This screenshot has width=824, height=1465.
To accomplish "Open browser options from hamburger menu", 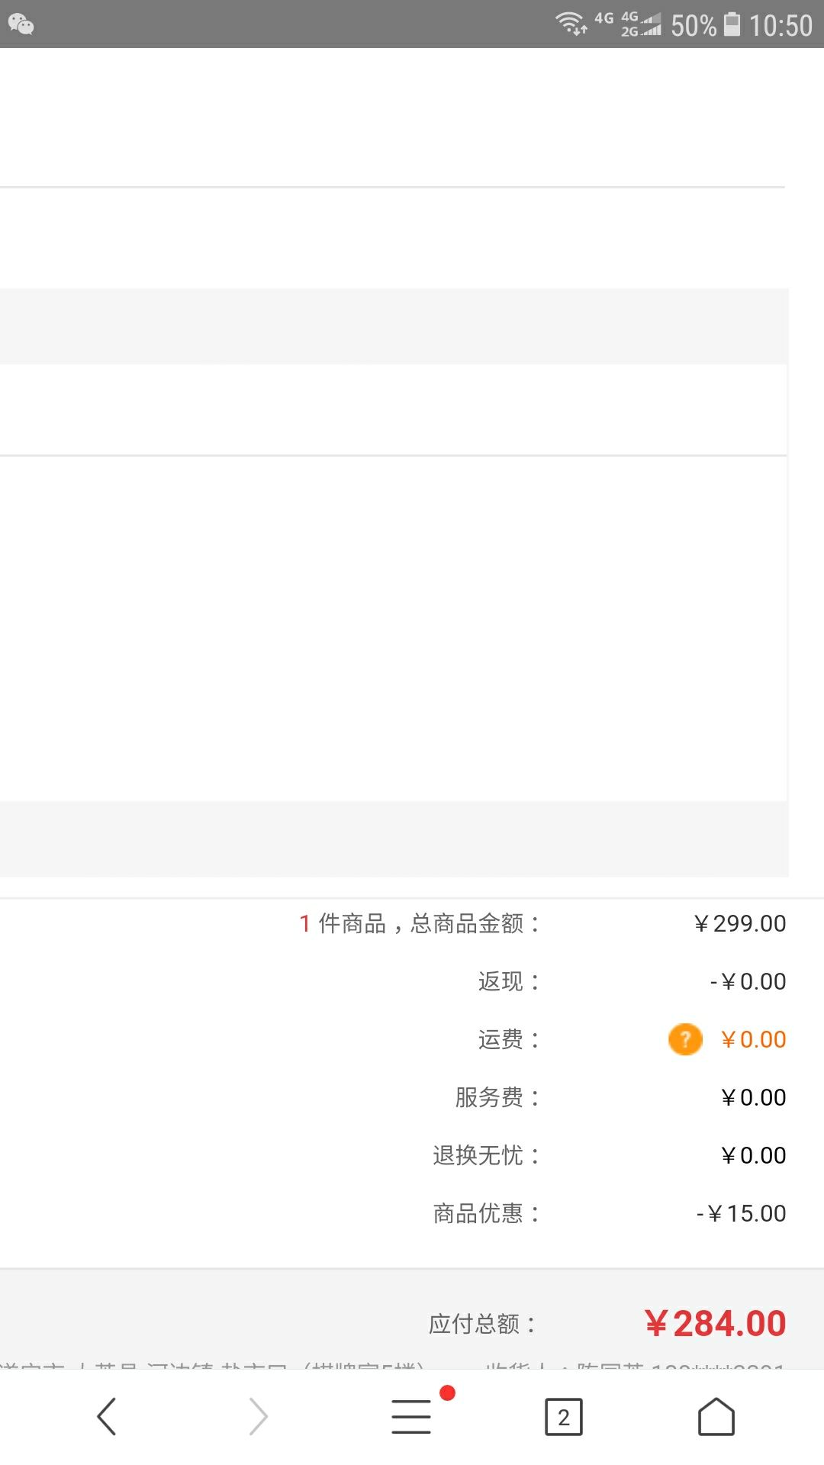I will 410,1415.
